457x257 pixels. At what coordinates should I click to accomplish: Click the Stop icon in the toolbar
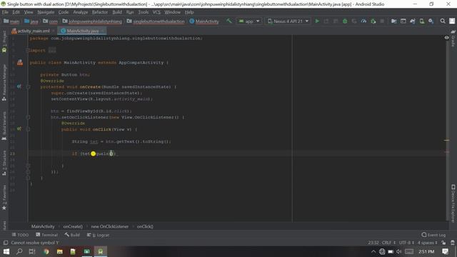pyautogui.click(x=382, y=21)
